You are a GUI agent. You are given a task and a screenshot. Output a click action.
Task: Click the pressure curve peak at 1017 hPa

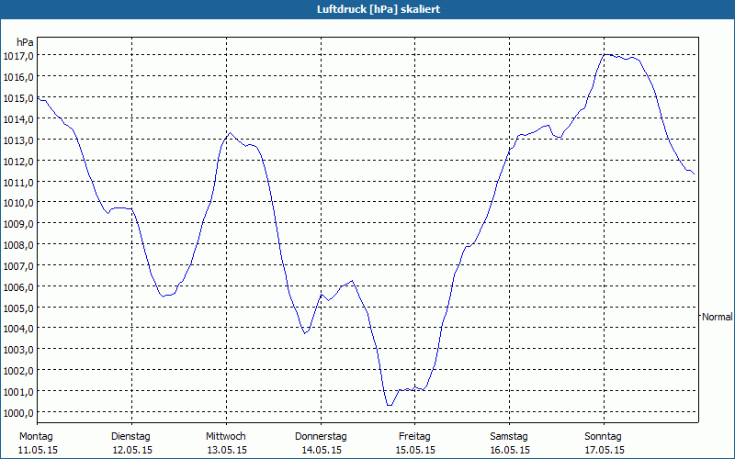point(605,55)
